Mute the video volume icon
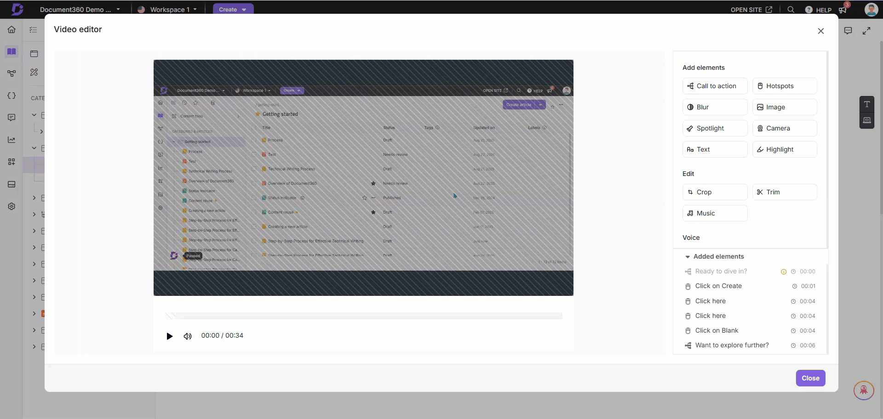Screen dimensions: 883x419 click(187, 336)
